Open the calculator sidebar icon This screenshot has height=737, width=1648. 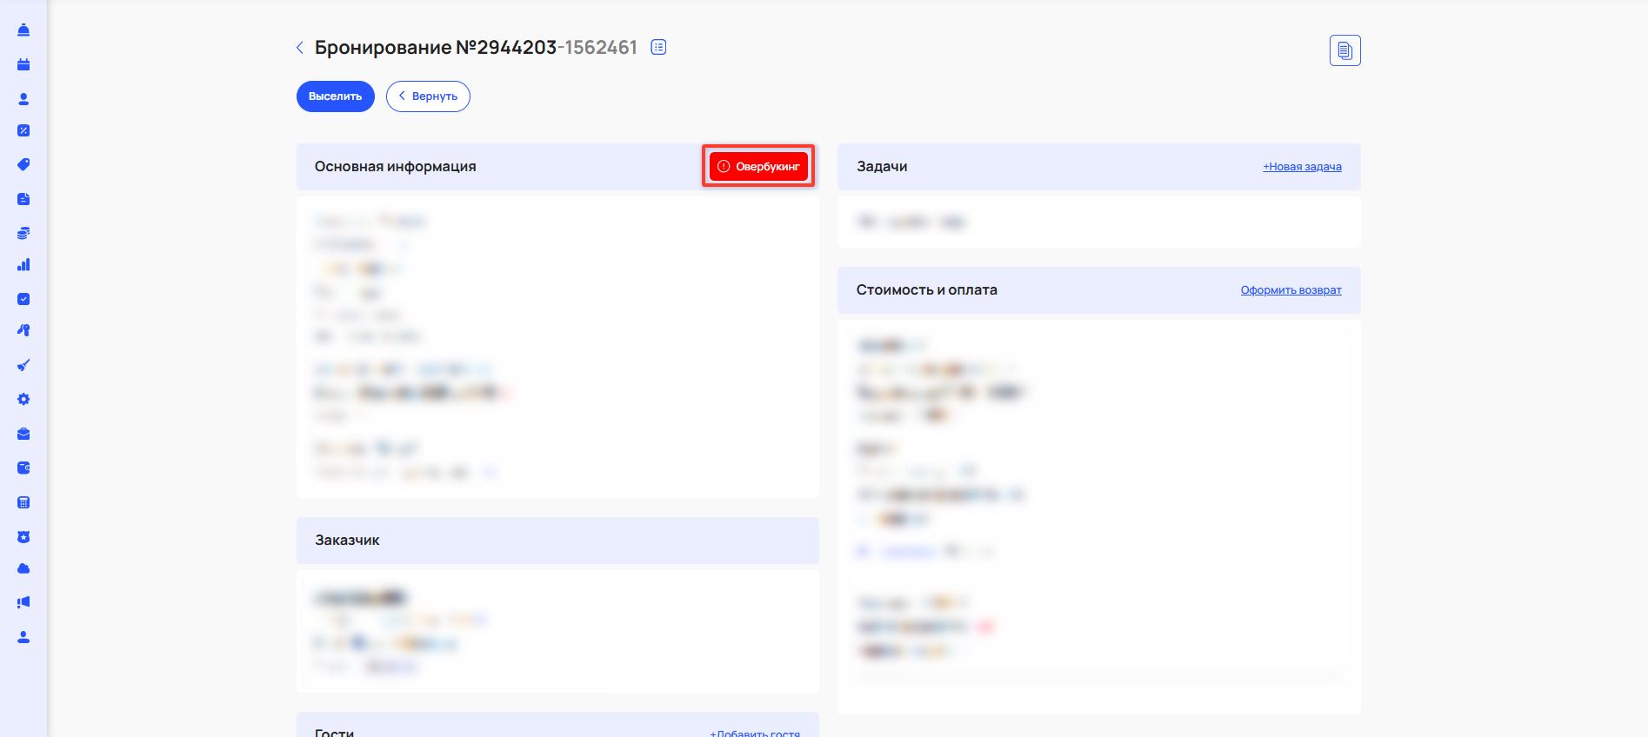click(x=23, y=502)
